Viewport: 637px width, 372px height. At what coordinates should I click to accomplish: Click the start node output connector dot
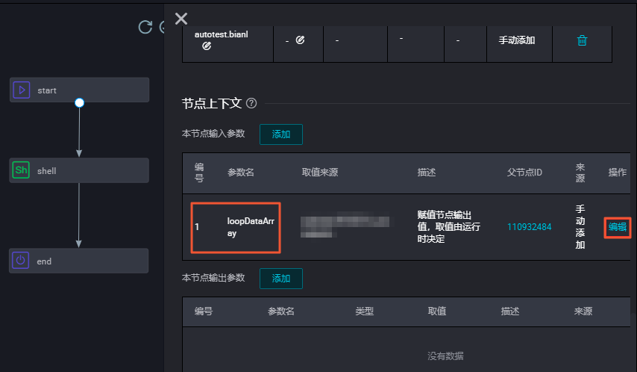click(x=80, y=102)
